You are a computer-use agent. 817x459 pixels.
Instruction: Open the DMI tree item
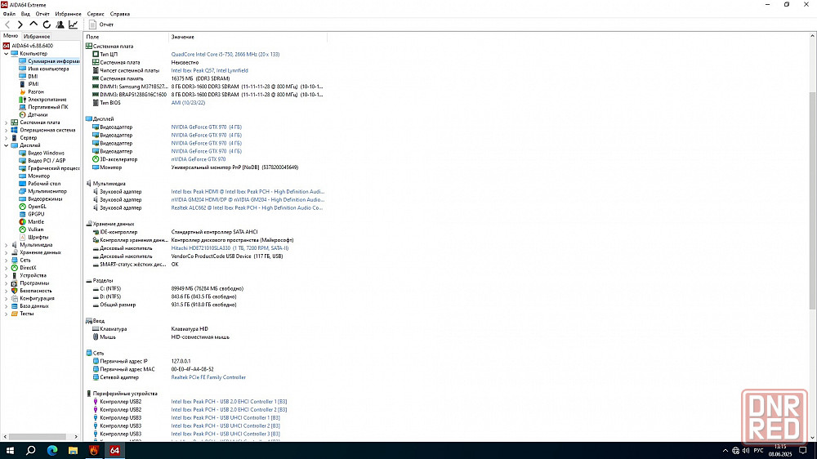point(29,77)
